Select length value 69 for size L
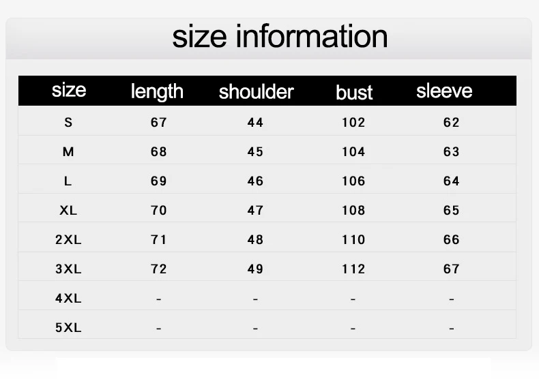This screenshot has height=379, width=539. 158,181
